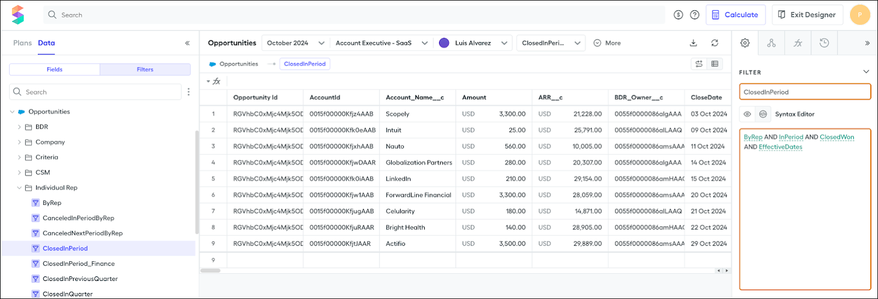Viewport: 878px width, 299px height.
Task: Toggle the filter preview eye icon
Action: pos(747,114)
